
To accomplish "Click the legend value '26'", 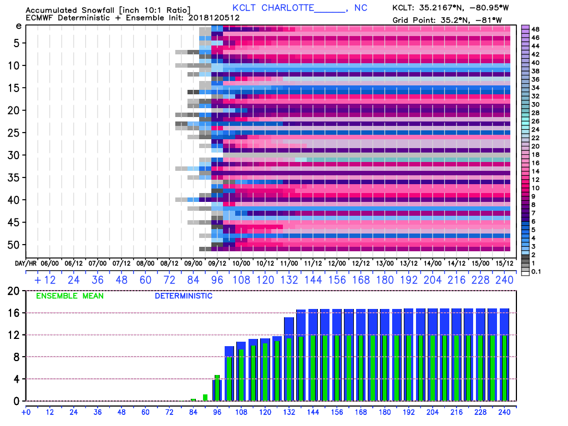I will (x=535, y=121).
